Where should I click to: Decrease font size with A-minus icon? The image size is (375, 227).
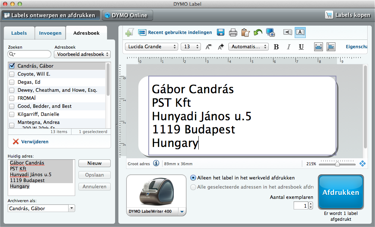coord(209,47)
